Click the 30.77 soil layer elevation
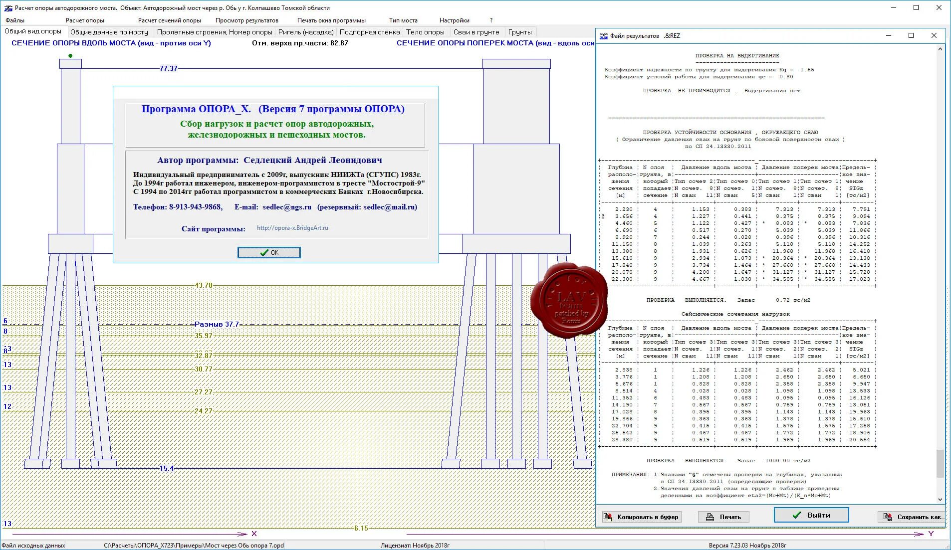 tap(204, 369)
